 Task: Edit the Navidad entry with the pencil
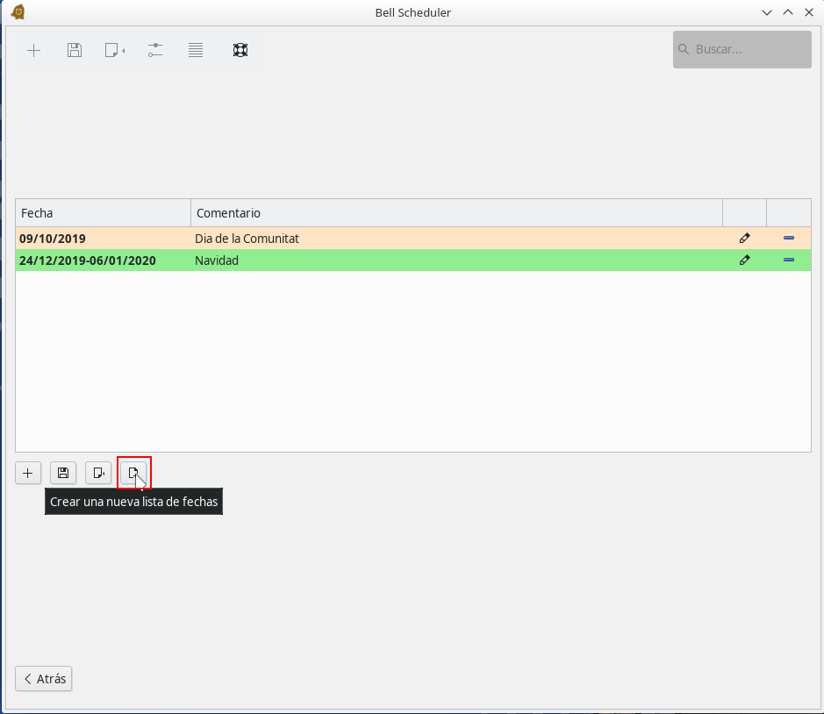tap(744, 260)
